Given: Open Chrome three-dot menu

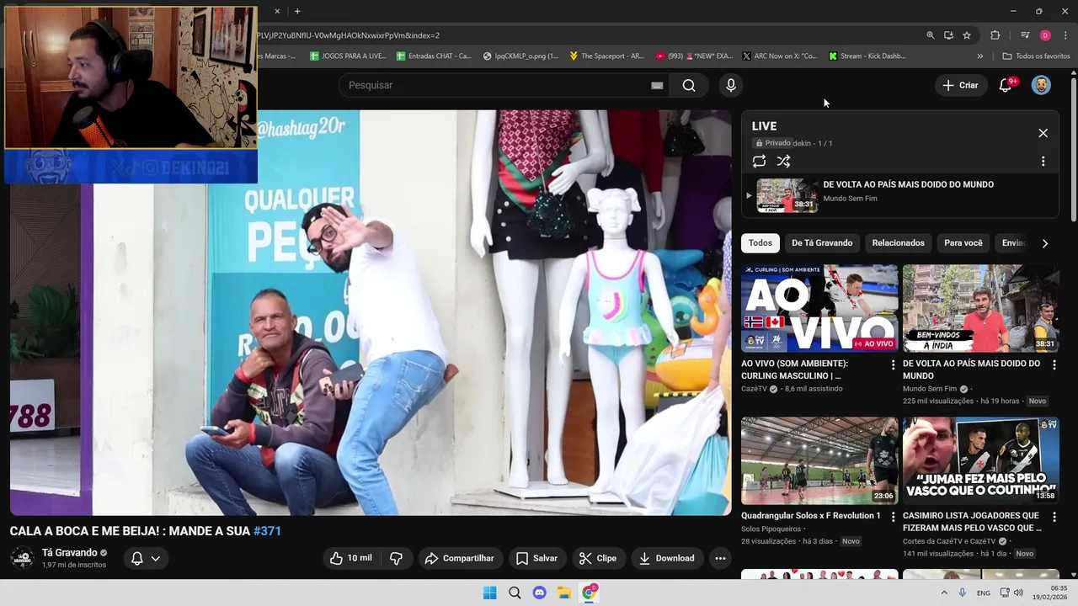Looking at the screenshot, I should 1065,35.
